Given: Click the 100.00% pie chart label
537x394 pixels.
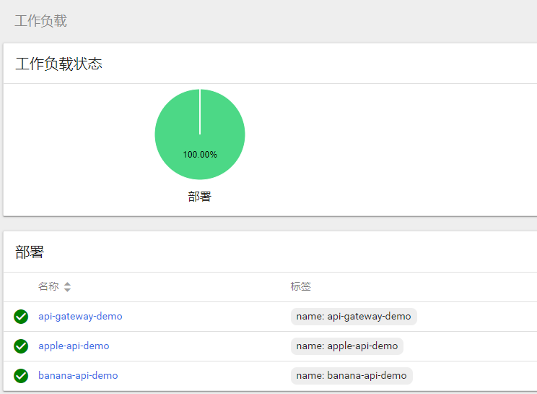Looking at the screenshot, I should (200, 155).
